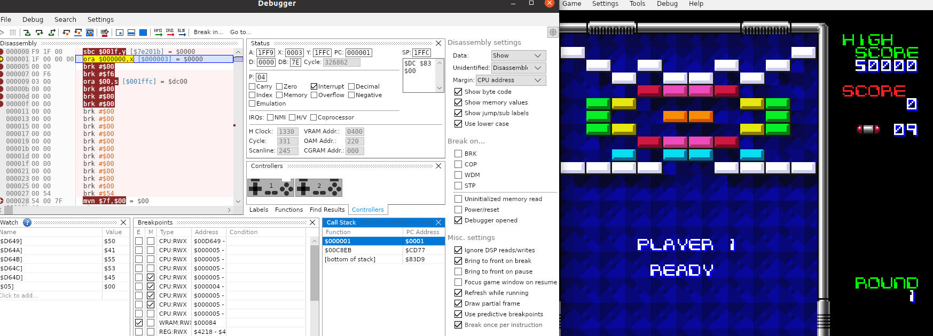Enable Break on BRK checkbox
933x336 pixels.
[458, 154]
